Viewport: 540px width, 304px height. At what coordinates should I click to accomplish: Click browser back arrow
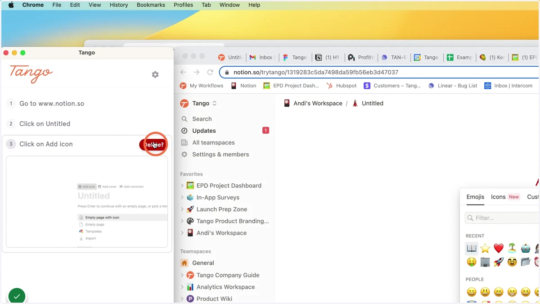(x=183, y=72)
